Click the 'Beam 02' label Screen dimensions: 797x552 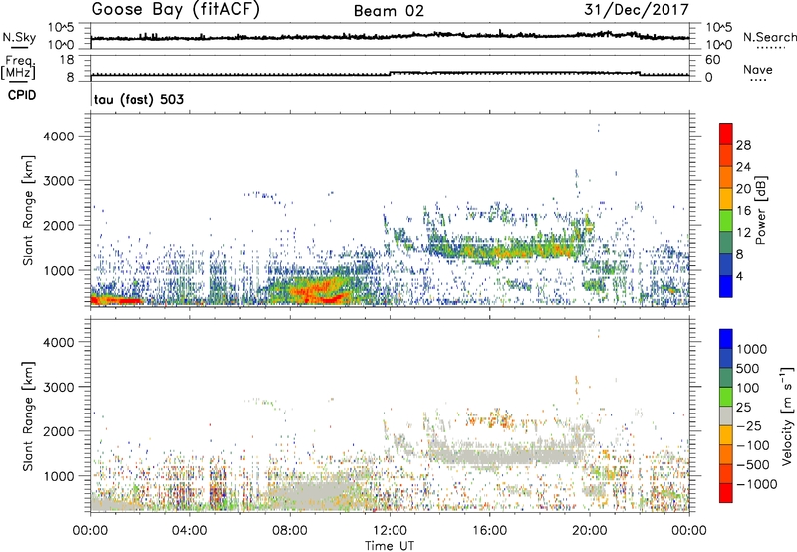(389, 11)
